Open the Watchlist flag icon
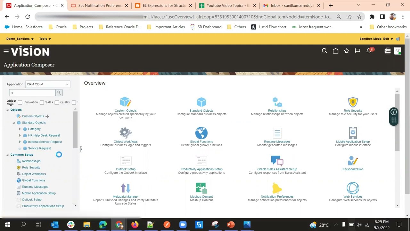 (x=357, y=51)
